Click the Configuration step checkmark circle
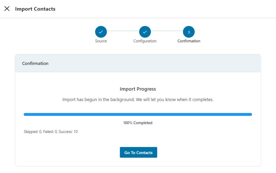Screen dimensions: 276x173 click(x=145, y=32)
